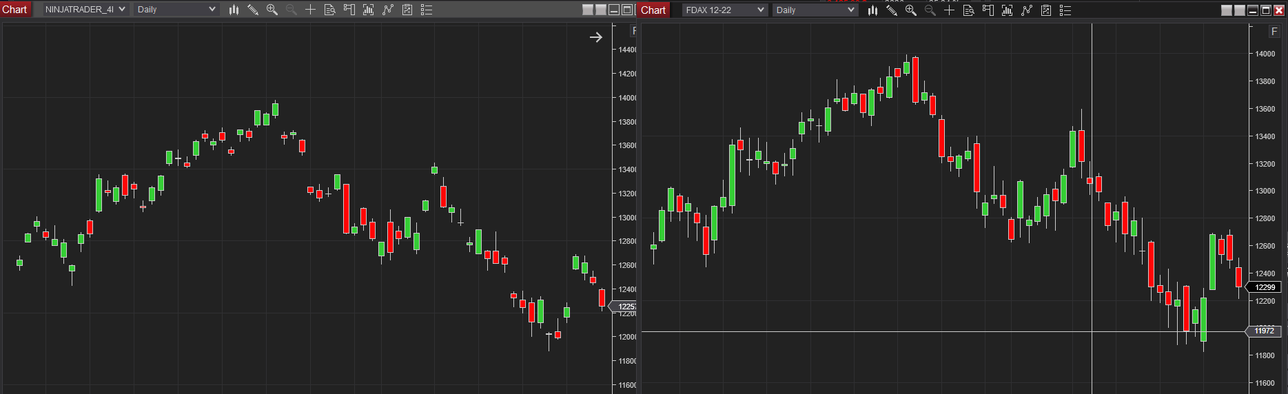The image size is (1288, 394).
Task: Open Chart Trader icon in FDAX chart
Action: coord(988,10)
